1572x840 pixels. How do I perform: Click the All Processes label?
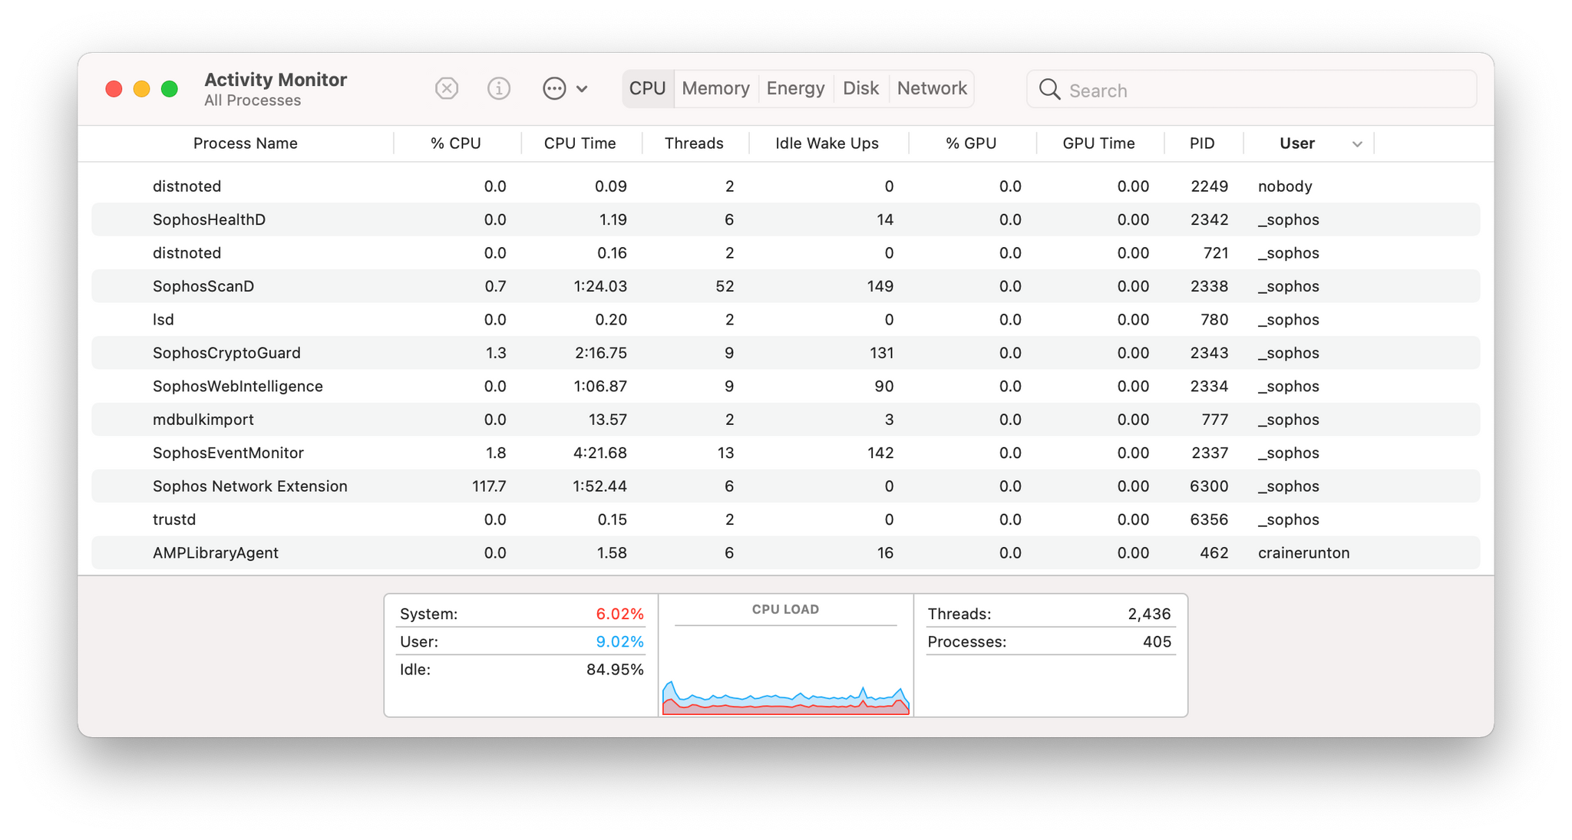tap(253, 100)
